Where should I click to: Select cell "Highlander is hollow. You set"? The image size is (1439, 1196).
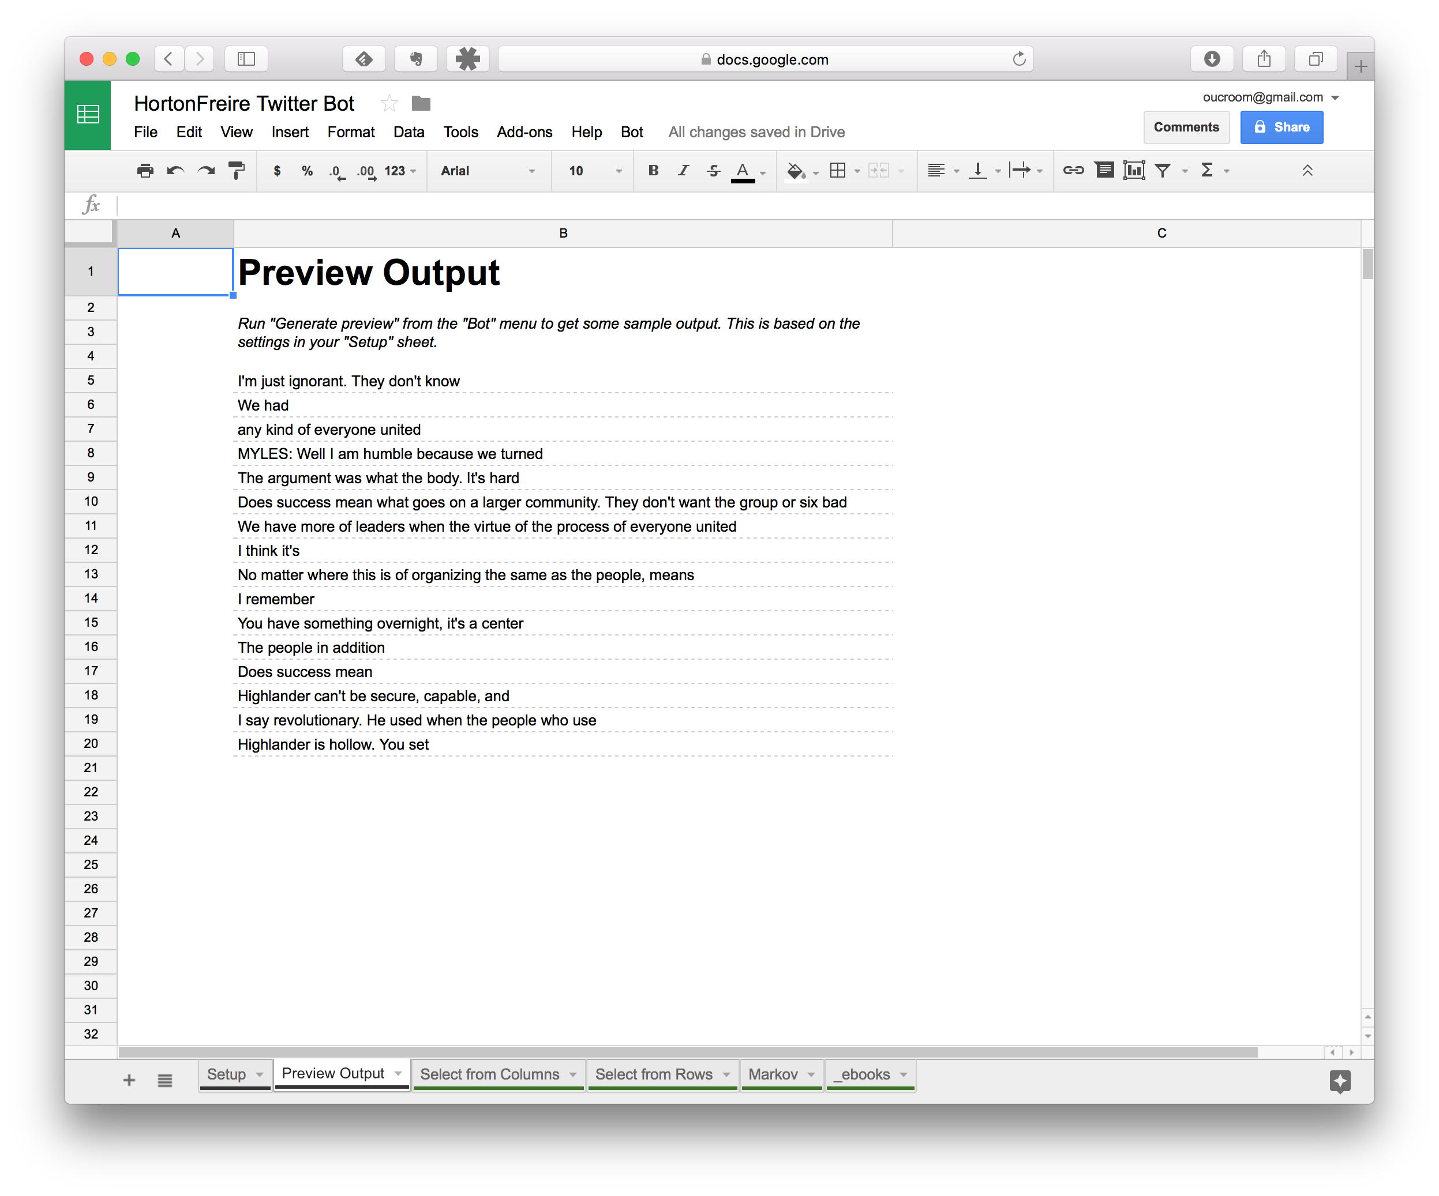click(x=563, y=744)
